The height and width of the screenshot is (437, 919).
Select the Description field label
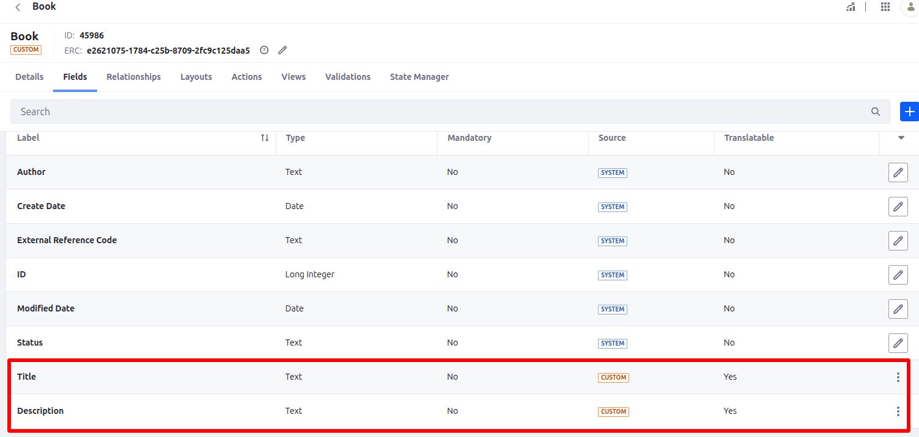pos(40,411)
